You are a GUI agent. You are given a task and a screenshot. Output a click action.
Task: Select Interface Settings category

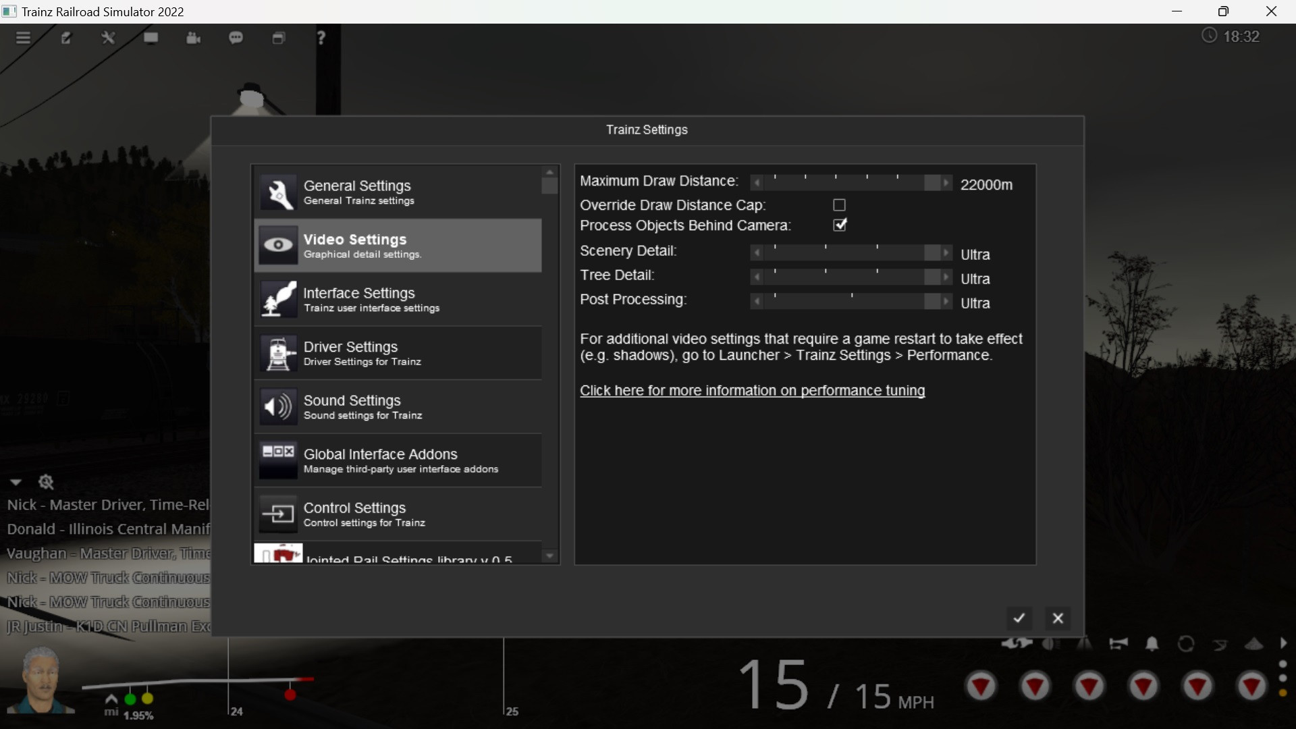pyautogui.click(x=398, y=299)
